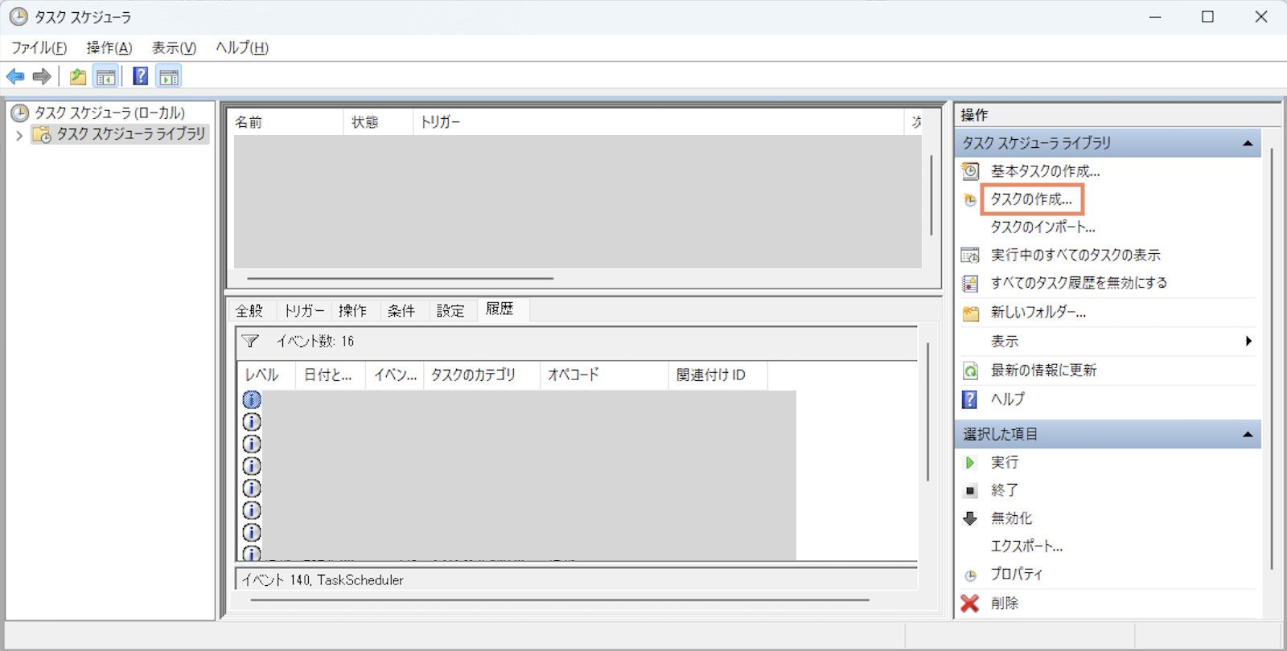Viewport: 1287px width, 651px height.
Task: Expand the タスク スケジューラ ライブラリ tree node
Action: (19, 135)
